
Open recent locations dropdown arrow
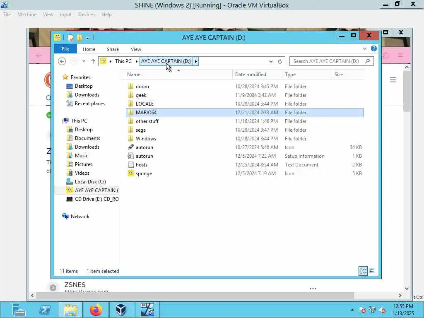tap(84, 61)
